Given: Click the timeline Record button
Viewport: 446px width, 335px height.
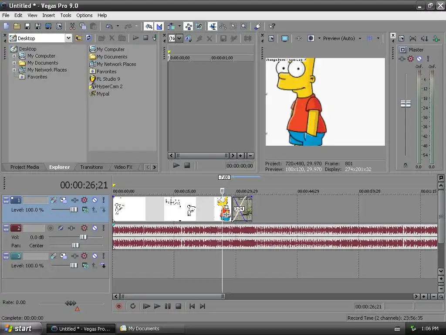Looking at the screenshot, I should pos(119,306).
